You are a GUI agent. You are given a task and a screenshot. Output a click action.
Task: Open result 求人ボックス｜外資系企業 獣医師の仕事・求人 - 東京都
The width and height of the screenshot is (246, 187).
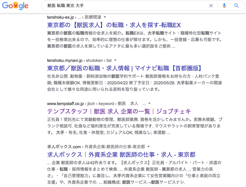tap(121, 155)
